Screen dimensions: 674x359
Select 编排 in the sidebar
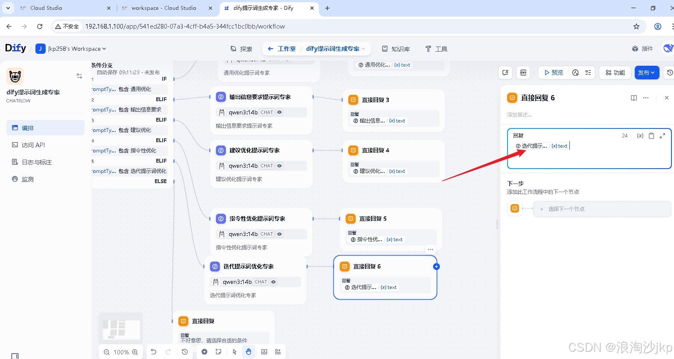click(45, 128)
